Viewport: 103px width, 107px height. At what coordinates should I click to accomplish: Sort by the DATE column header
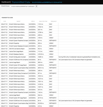(x=5, y=21)
